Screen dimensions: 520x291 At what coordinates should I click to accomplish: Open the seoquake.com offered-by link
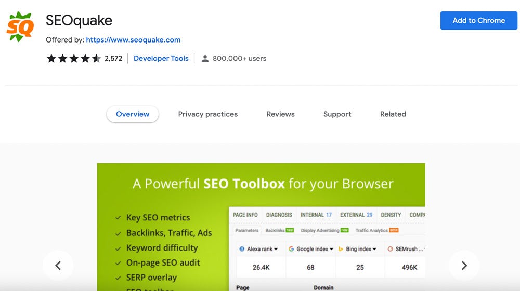(133, 39)
